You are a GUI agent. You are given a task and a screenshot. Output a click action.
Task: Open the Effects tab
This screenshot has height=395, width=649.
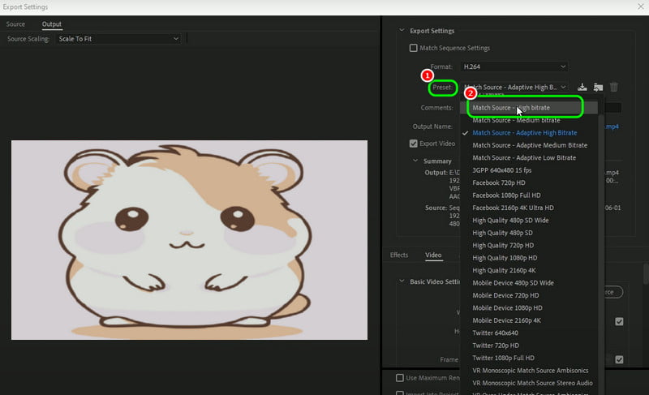399,255
